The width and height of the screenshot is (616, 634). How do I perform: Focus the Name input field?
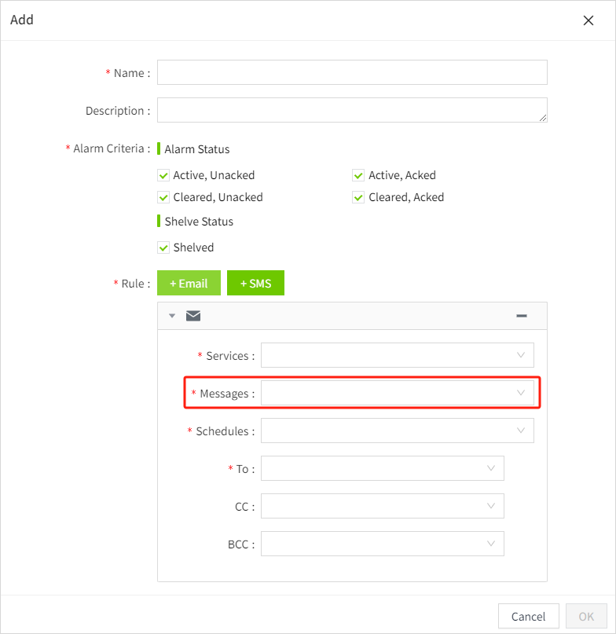352,72
